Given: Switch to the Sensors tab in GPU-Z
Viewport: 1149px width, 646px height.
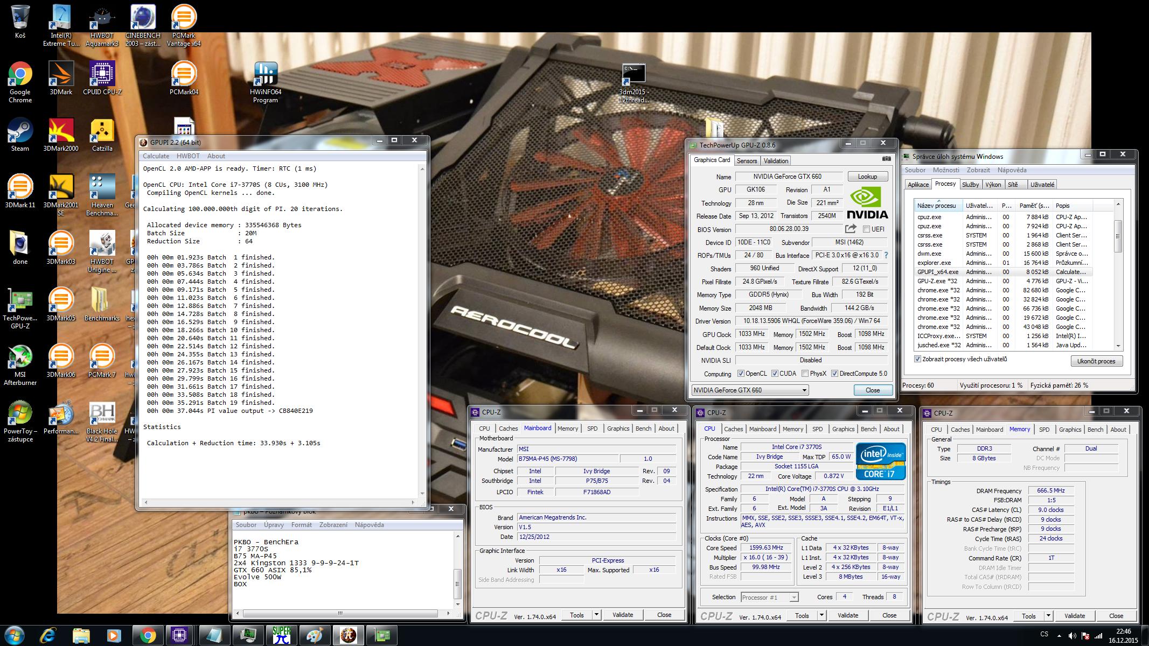Looking at the screenshot, I should (x=747, y=161).
